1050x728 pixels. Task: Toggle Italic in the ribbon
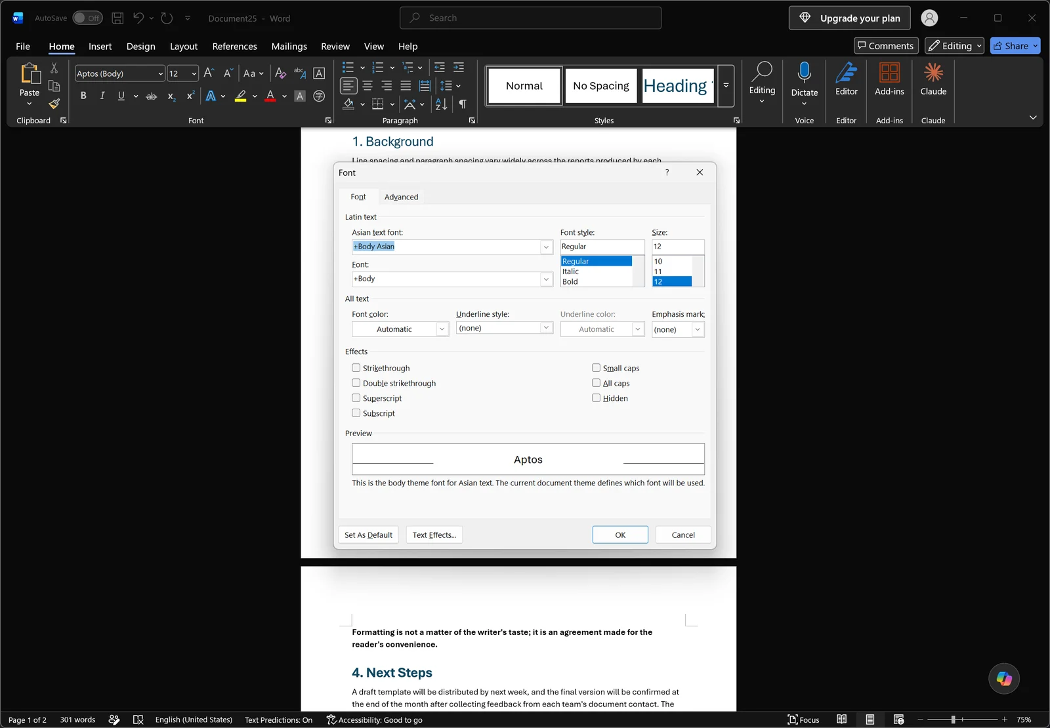click(x=102, y=96)
